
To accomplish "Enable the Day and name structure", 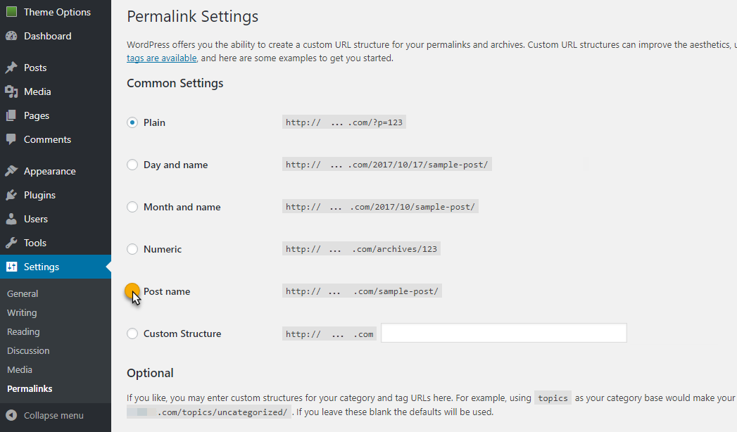I will (132, 164).
